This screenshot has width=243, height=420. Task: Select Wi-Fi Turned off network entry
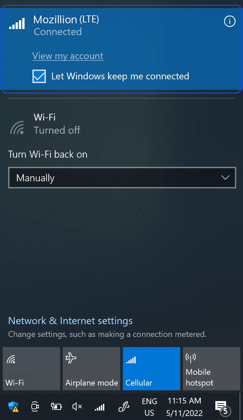122,124
